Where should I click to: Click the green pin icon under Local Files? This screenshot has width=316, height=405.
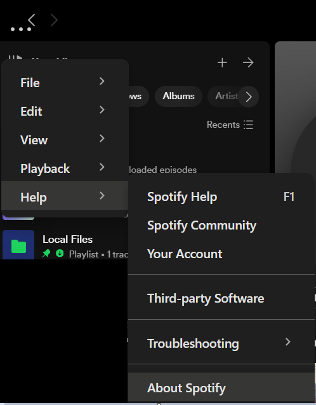click(46, 254)
